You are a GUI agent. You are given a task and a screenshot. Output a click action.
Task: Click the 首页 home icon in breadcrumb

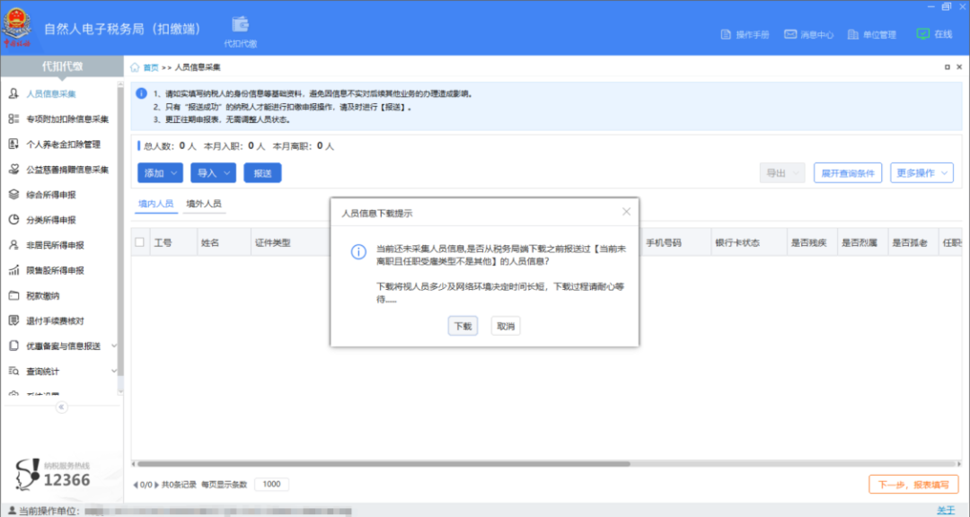(136, 67)
